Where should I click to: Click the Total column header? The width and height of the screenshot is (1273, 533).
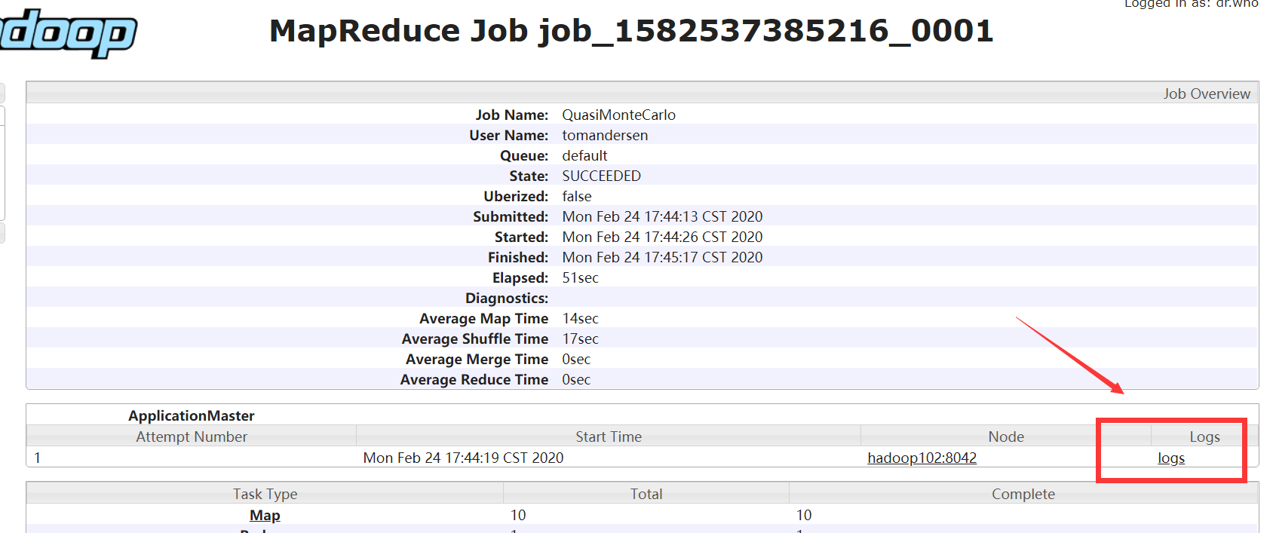pos(646,494)
